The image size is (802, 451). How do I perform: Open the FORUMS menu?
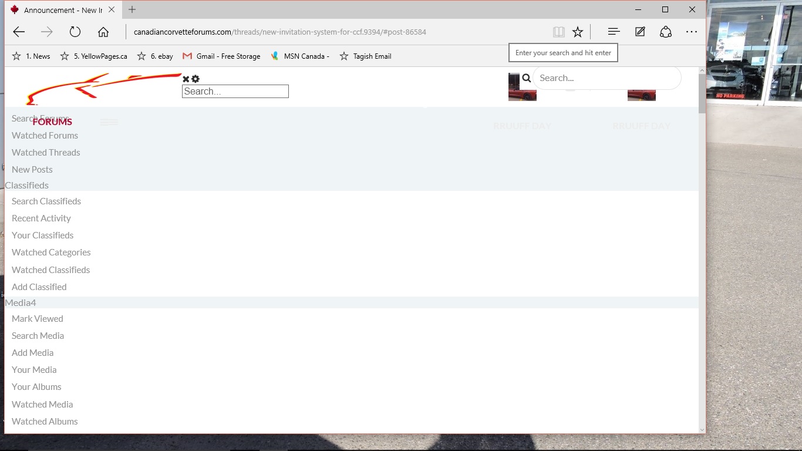[x=52, y=122]
